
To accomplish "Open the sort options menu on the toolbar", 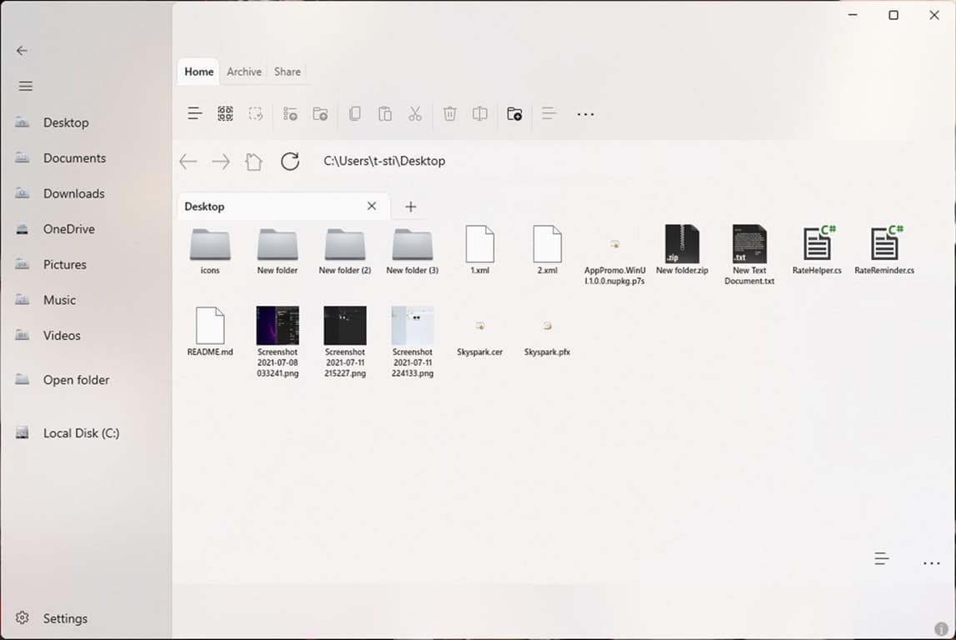I will pyautogui.click(x=548, y=113).
